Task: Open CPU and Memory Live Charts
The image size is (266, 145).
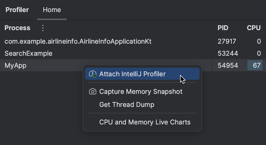Action: (x=144, y=122)
